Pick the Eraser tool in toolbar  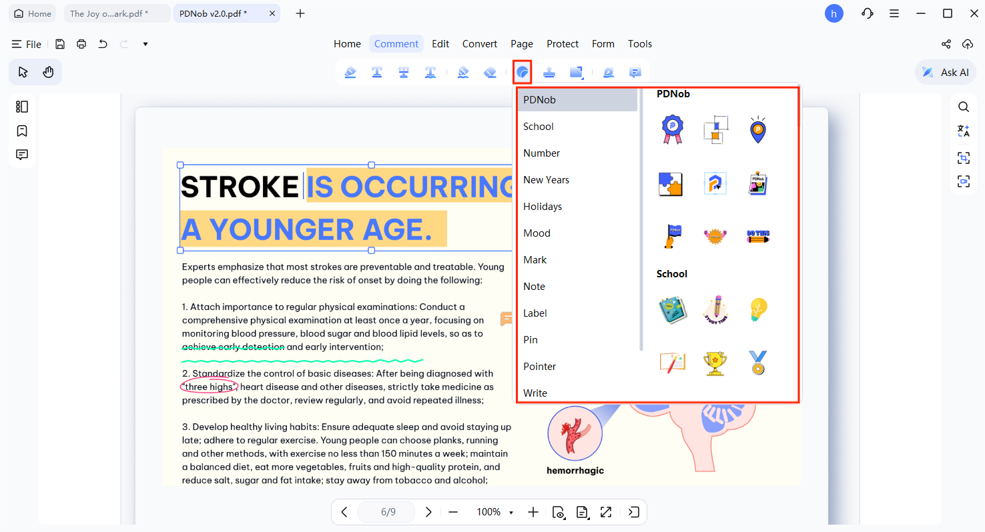tap(490, 72)
